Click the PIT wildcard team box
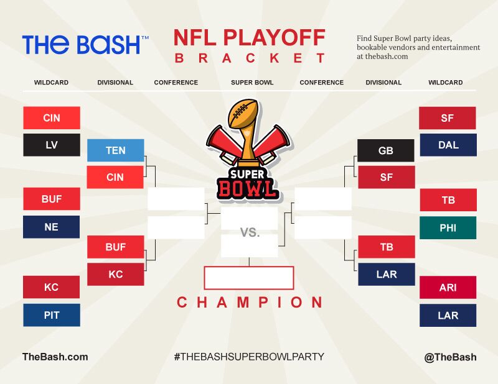 pyautogui.click(x=52, y=315)
